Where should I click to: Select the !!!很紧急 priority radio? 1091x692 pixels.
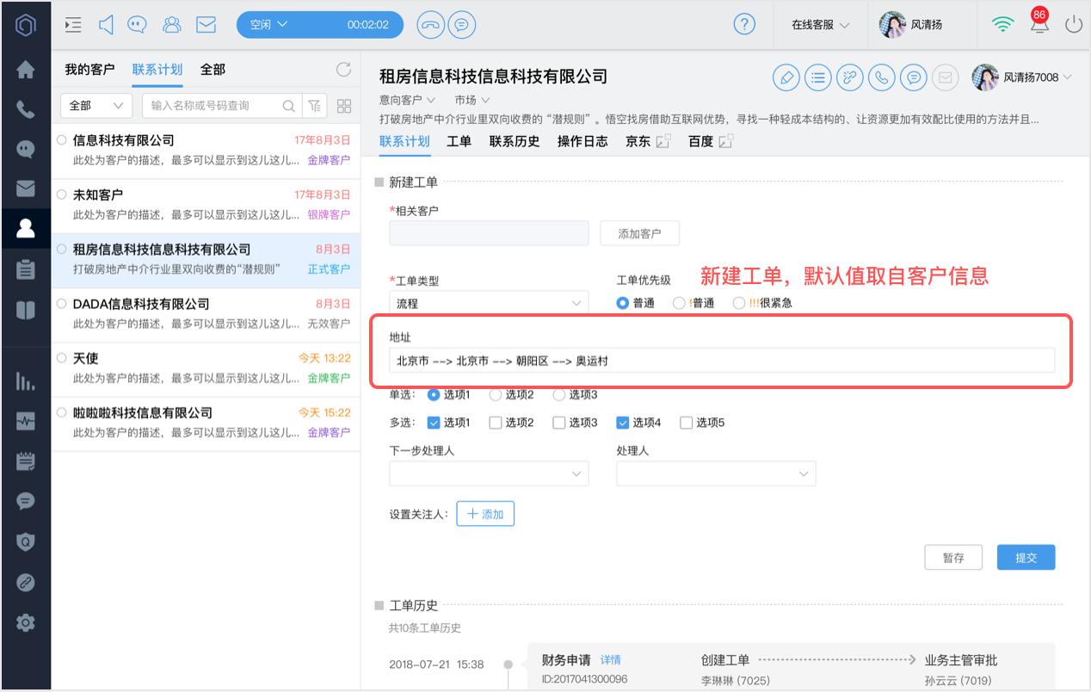[739, 303]
